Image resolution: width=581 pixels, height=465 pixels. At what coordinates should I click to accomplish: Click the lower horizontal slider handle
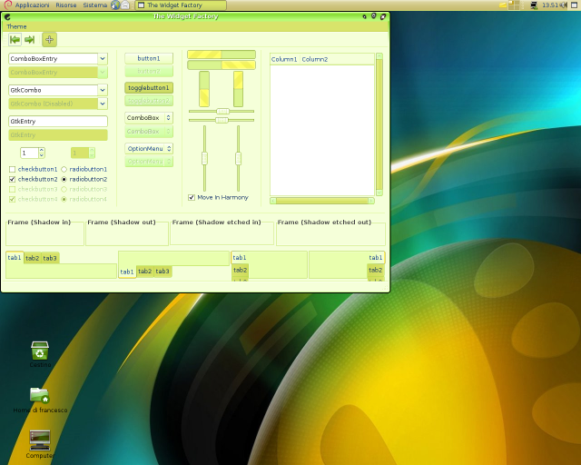coord(222,120)
